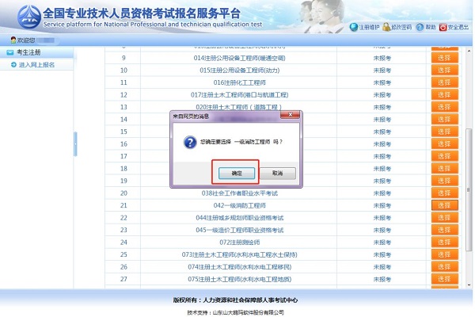
Task: Click 选择 for row 12 港口与航道工程
Action: (x=444, y=94)
